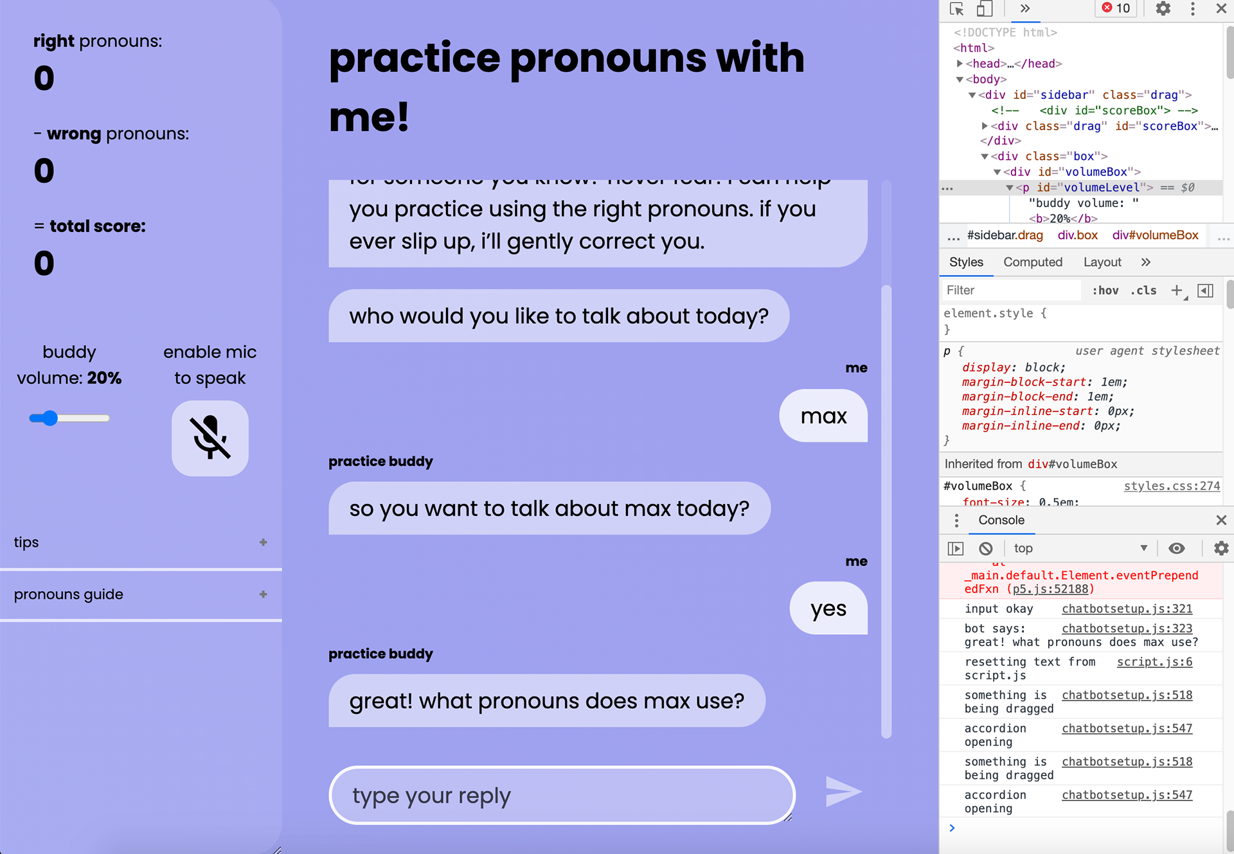
Task: Adjust the buddy volume slider
Action: [x=69, y=418]
